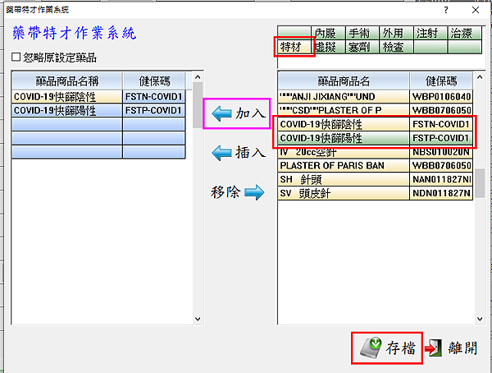This screenshot has width=492, height=373.
Task: Select the 外用 category tab
Action: point(395,34)
